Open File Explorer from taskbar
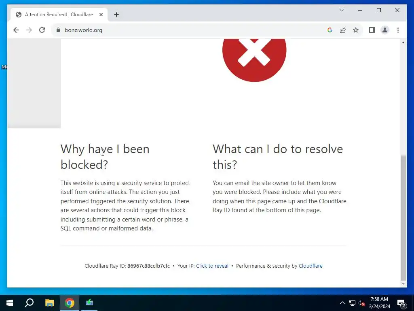This screenshot has height=311, width=414. coord(49,303)
